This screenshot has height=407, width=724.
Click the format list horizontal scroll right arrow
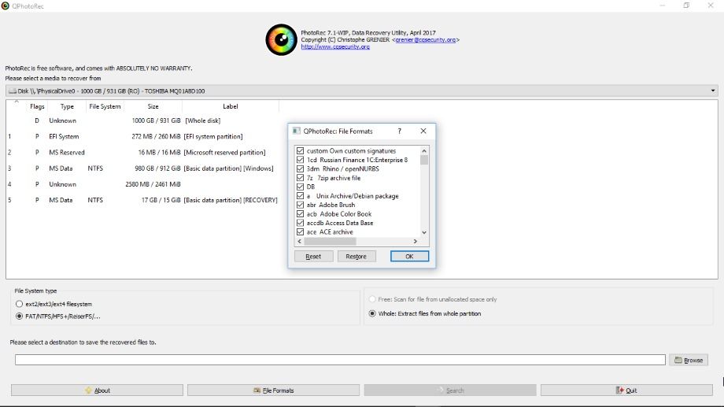[x=415, y=241]
